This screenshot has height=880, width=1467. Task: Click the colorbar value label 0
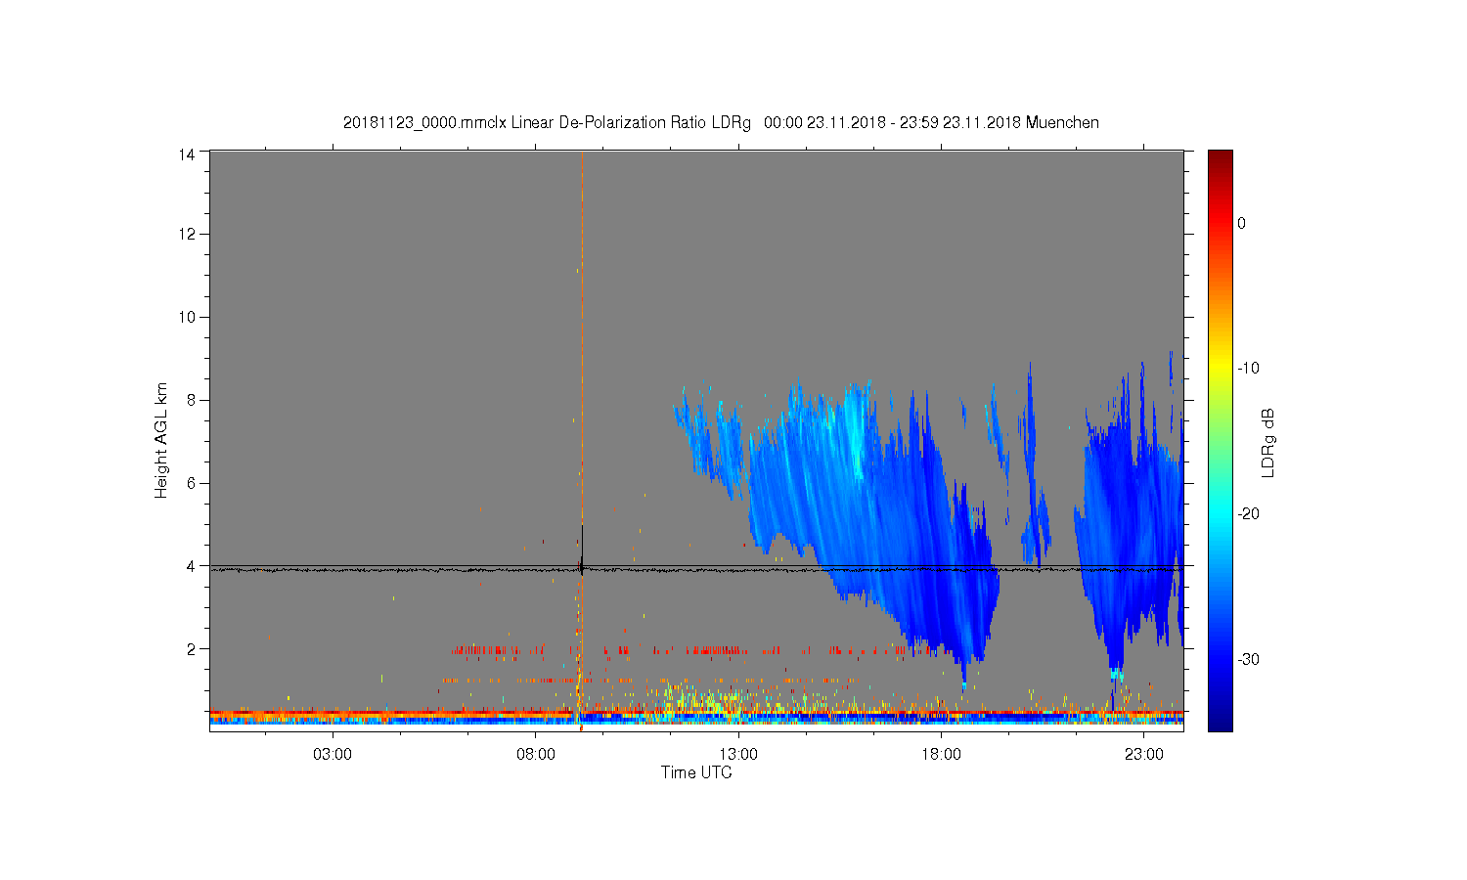coord(1242,223)
